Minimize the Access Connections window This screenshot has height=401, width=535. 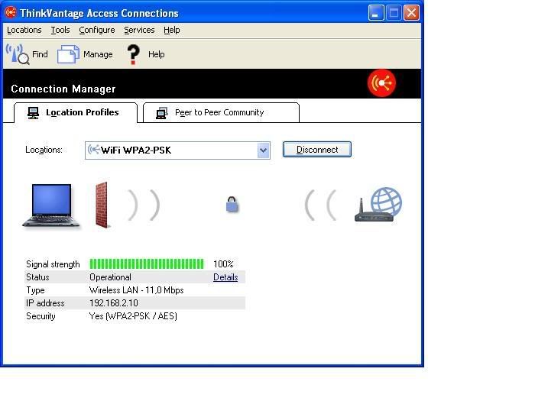[376, 13]
